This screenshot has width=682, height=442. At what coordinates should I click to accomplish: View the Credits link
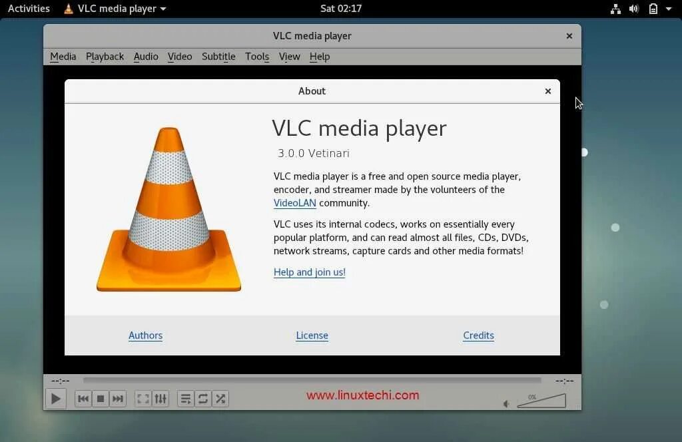point(478,335)
